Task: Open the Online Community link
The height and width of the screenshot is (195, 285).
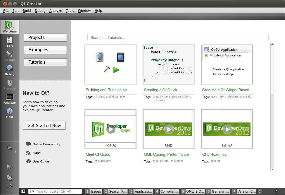Action: pos(46,144)
